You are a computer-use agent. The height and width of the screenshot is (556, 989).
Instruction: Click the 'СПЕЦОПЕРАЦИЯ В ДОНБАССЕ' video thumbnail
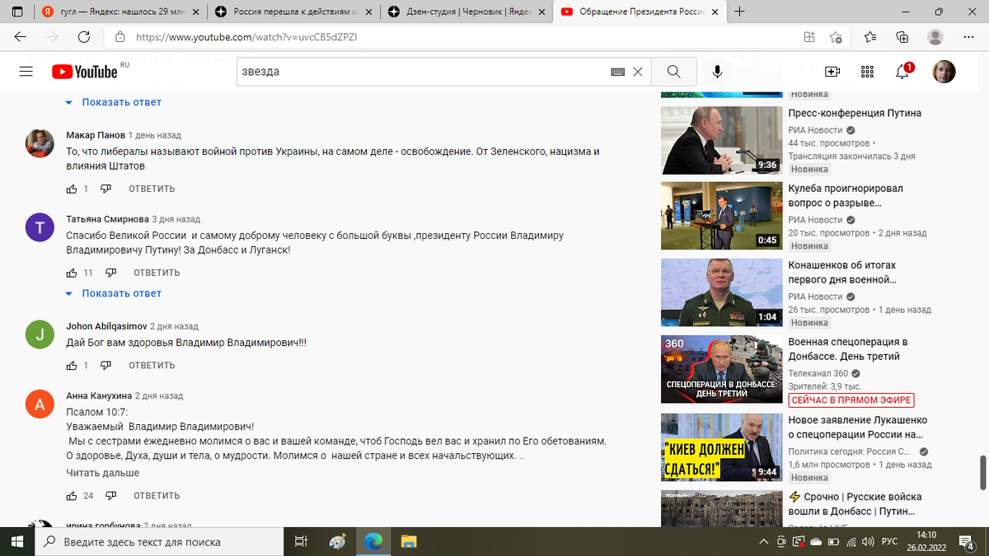(721, 369)
